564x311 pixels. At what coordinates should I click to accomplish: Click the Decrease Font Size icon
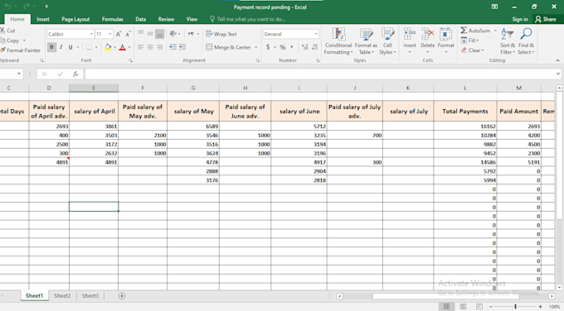[128, 34]
